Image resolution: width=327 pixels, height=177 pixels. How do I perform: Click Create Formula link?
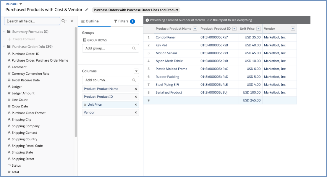tap(22, 39)
